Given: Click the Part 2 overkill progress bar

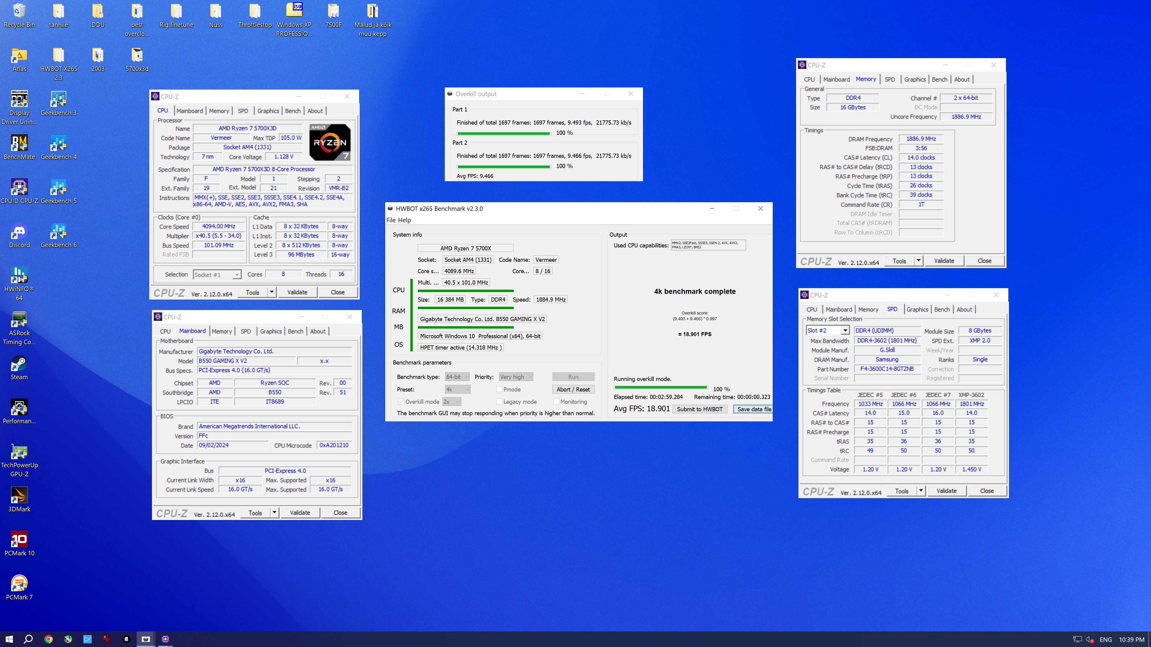Looking at the screenshot, I should tap(504, 167).
